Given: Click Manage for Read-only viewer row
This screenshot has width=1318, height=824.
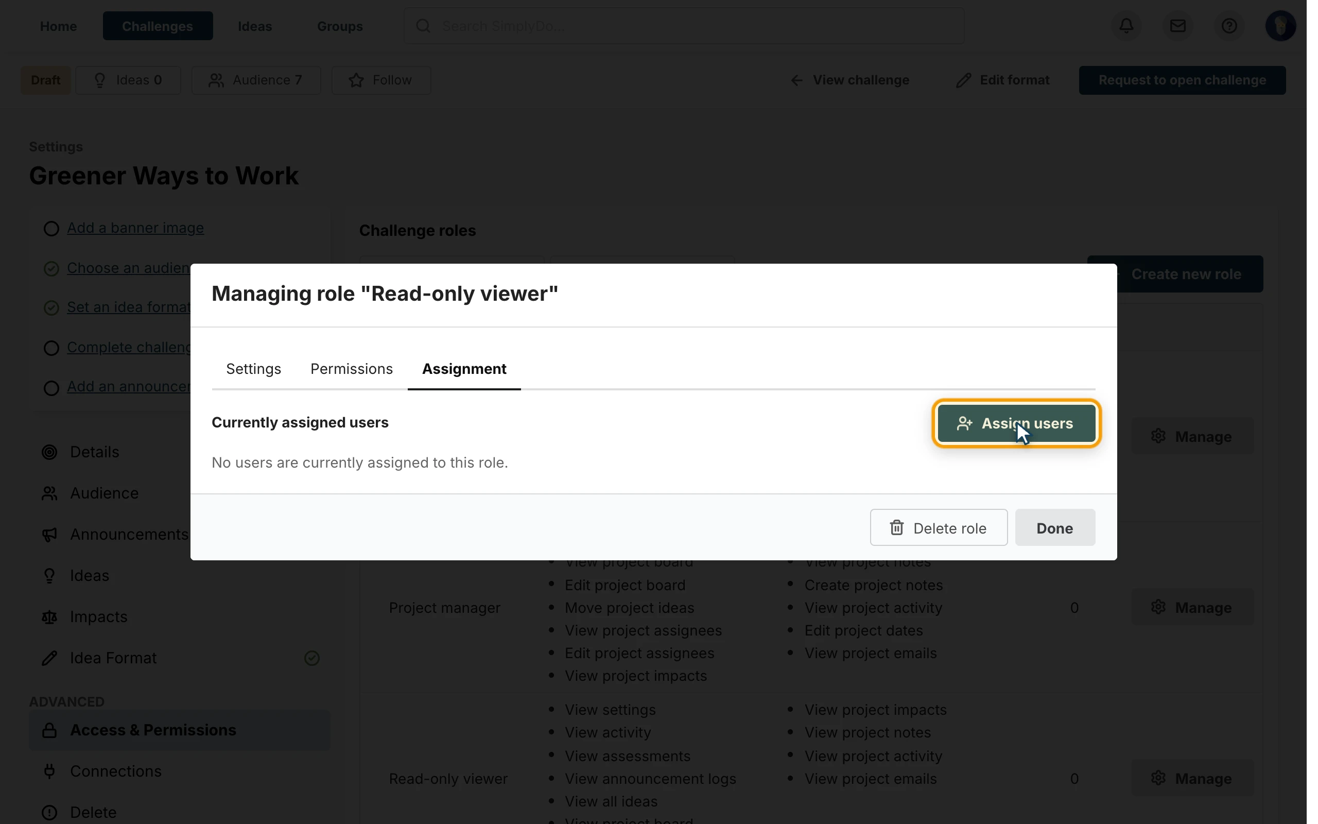Looking at the screenshot, I should coord(1192,778).
